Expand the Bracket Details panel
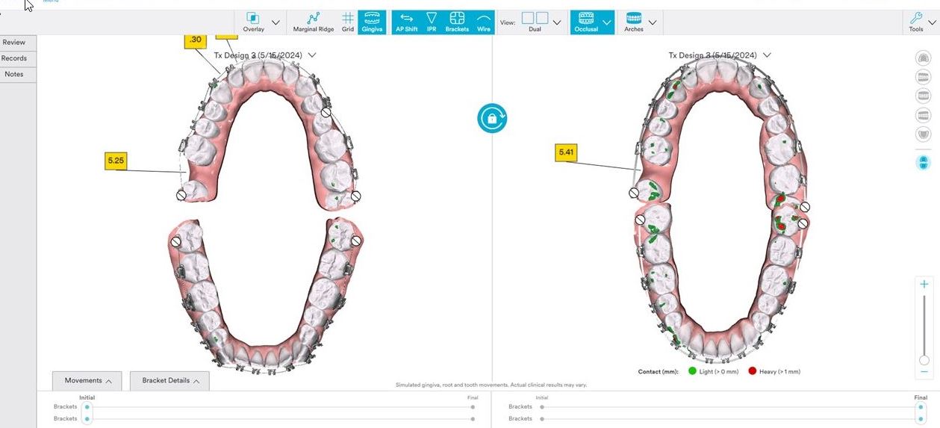The width and height of the screenshot is (940, 428). pyautogui.click(x=171, y=381)
